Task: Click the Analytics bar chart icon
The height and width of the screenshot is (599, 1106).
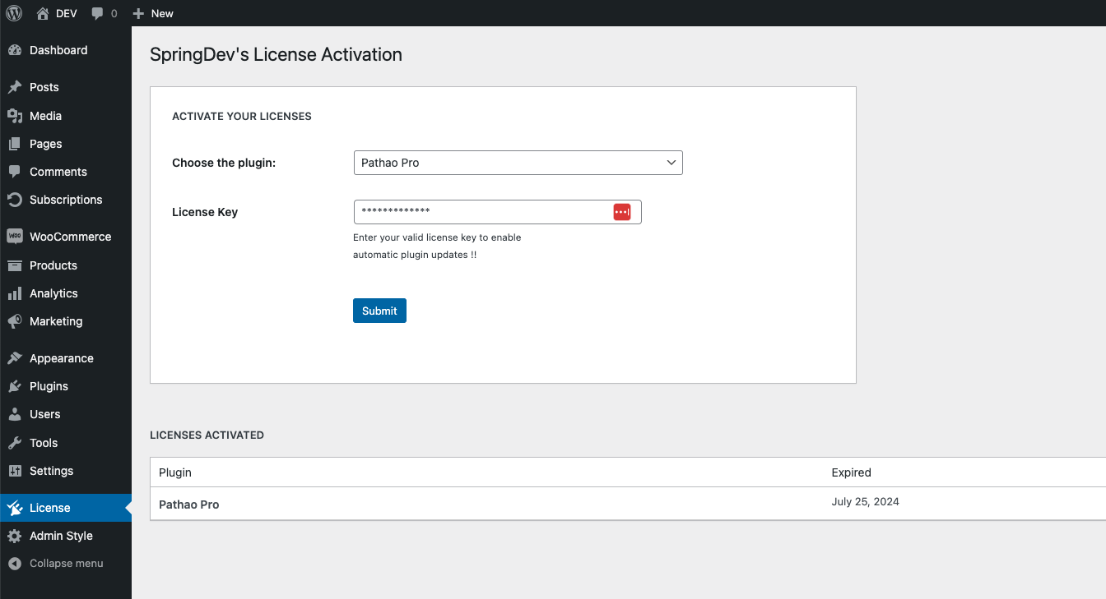Action: [15, 293]
